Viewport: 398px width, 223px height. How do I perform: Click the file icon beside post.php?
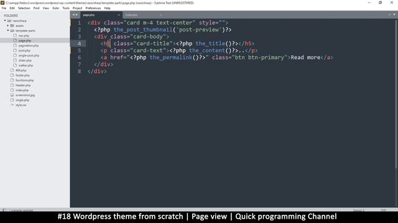click(x=15, y=50)
